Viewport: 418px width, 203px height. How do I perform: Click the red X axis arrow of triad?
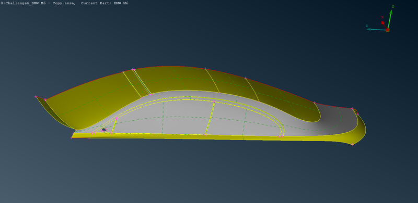coord(385,24)
